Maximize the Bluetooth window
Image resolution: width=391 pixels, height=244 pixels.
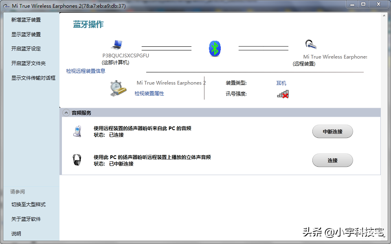[x=363, y=4]
